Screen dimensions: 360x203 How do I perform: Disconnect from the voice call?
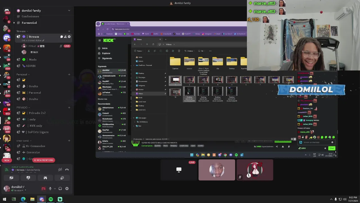67,170
